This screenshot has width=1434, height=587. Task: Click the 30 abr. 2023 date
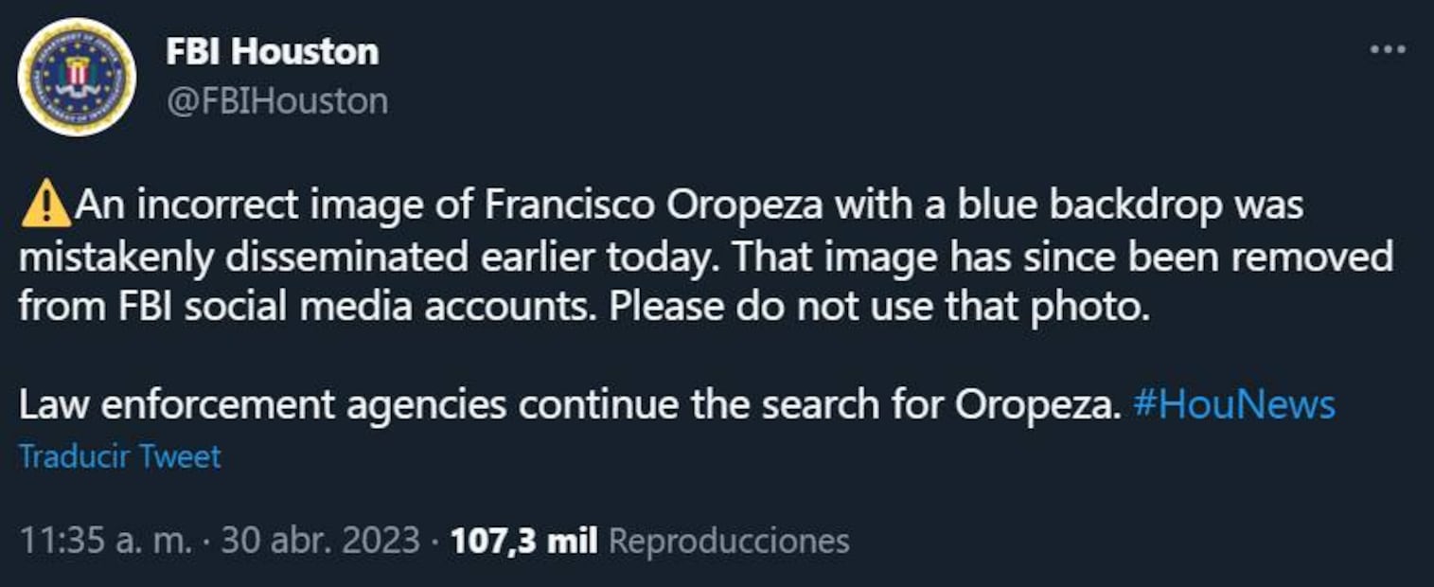coord(320,541)
